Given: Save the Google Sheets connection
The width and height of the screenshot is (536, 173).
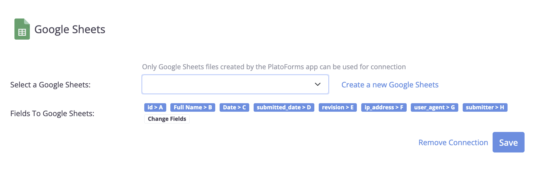Looking at the screenshot, I should click(508, 143).
